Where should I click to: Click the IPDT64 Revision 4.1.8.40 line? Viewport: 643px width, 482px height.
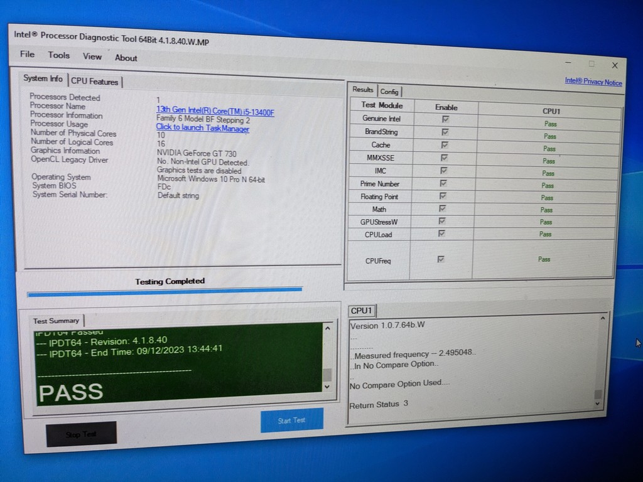(102, 341)
